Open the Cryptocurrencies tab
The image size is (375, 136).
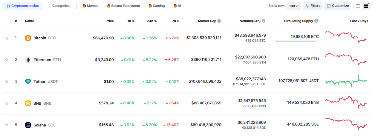(22, 6)
